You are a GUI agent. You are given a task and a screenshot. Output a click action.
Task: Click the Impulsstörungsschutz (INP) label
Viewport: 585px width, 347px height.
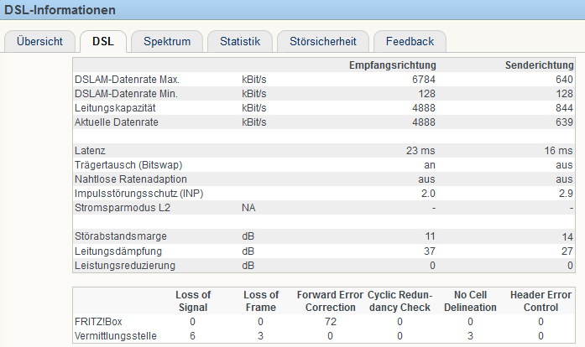tap(139, 194)
